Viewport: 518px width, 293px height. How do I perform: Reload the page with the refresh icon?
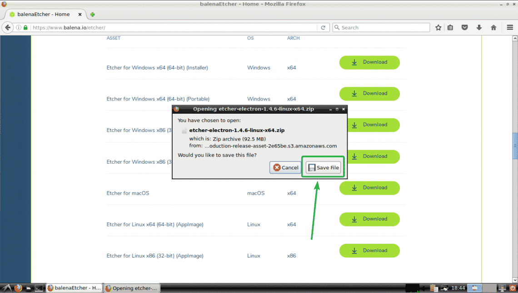coord(323,27)
